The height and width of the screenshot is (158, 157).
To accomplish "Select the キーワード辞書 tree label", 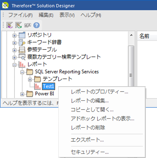I will 44,42.
